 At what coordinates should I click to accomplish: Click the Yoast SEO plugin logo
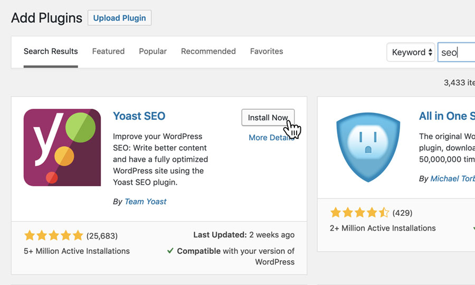point(62,147)
